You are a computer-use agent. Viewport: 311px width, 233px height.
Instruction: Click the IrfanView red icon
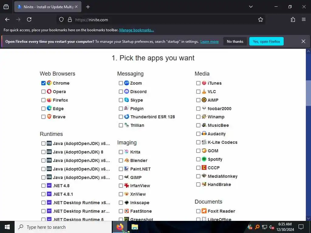pyautogui.click(x=127, y=185)
